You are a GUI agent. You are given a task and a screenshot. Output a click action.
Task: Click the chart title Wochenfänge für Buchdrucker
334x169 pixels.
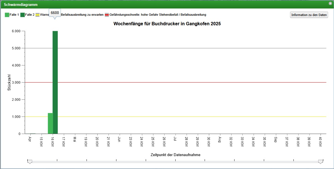167,24
